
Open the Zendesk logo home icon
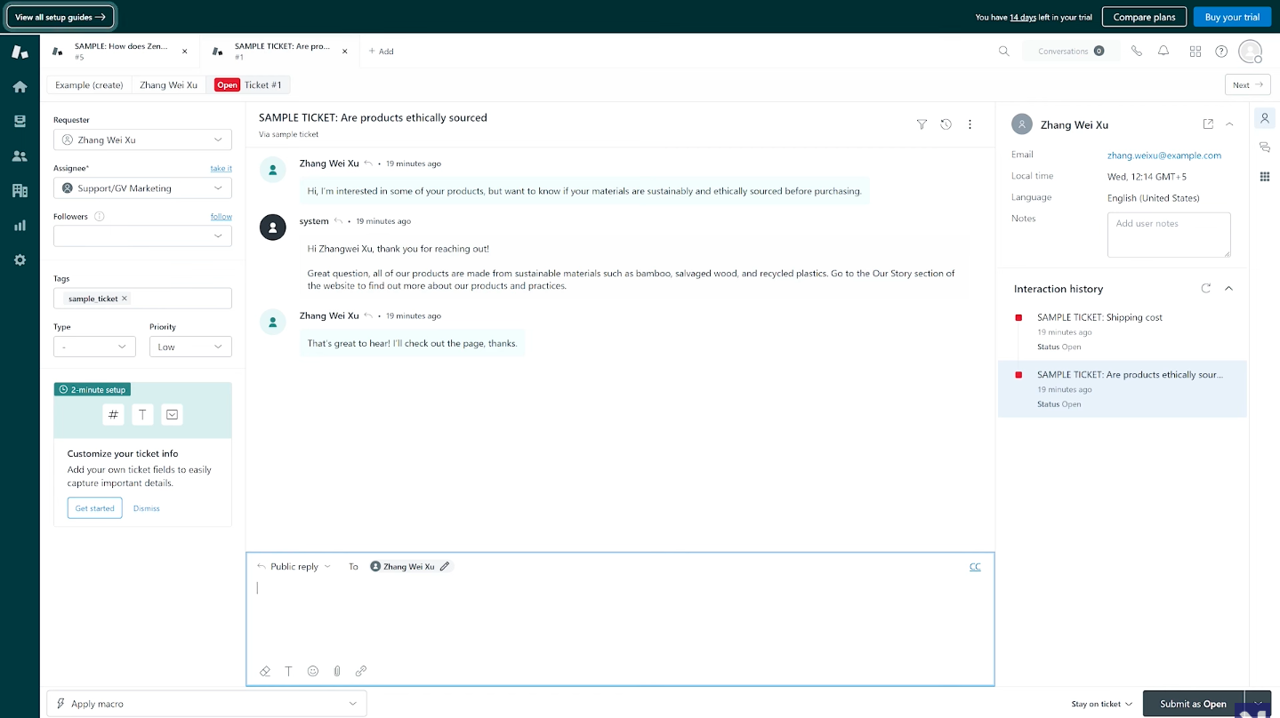(x=20, y=52)
